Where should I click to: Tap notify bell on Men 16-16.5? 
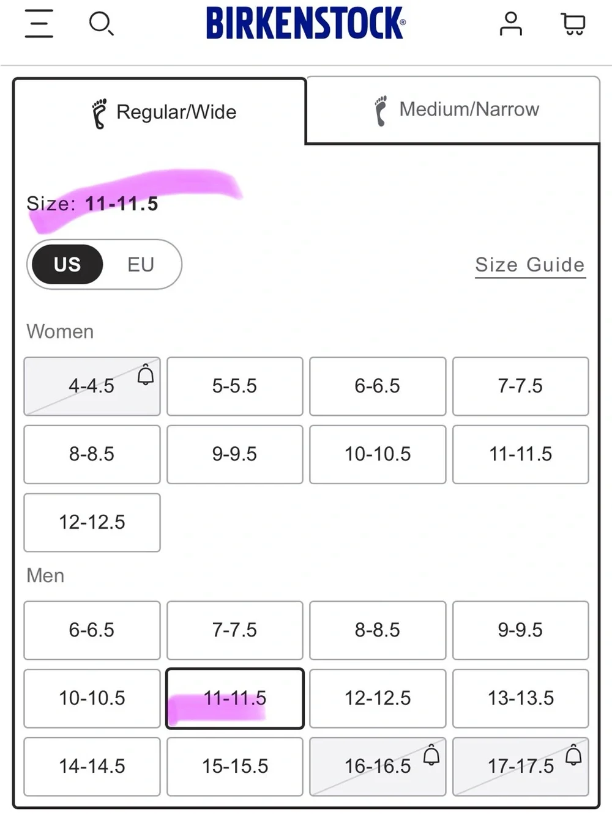431,756
